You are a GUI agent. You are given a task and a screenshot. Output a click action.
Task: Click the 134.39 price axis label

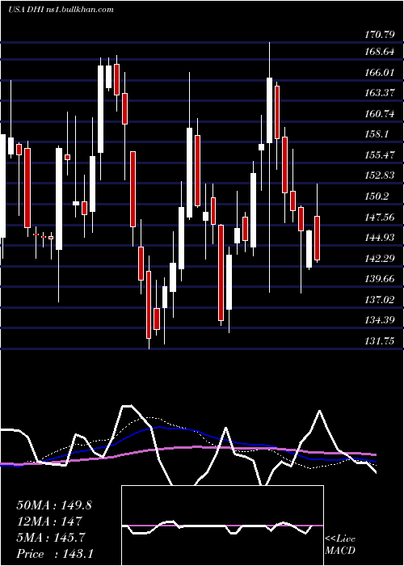click(x=379, y=320)
